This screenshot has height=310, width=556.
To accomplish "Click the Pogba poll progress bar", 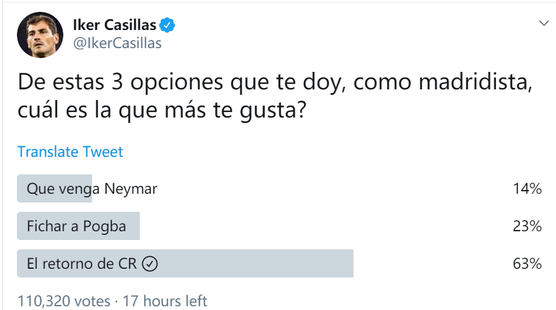I will [78, 226].
